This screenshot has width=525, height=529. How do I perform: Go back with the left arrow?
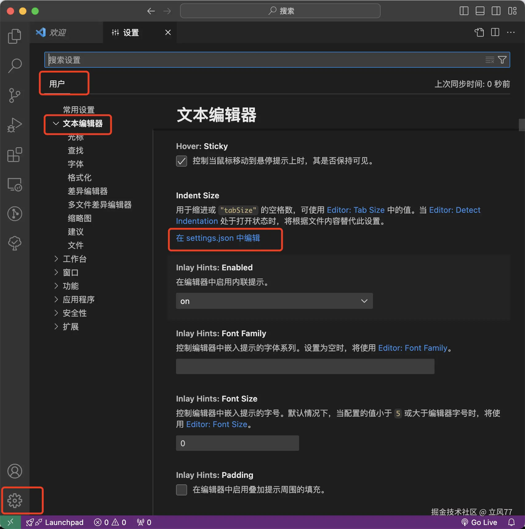(151, 11)
